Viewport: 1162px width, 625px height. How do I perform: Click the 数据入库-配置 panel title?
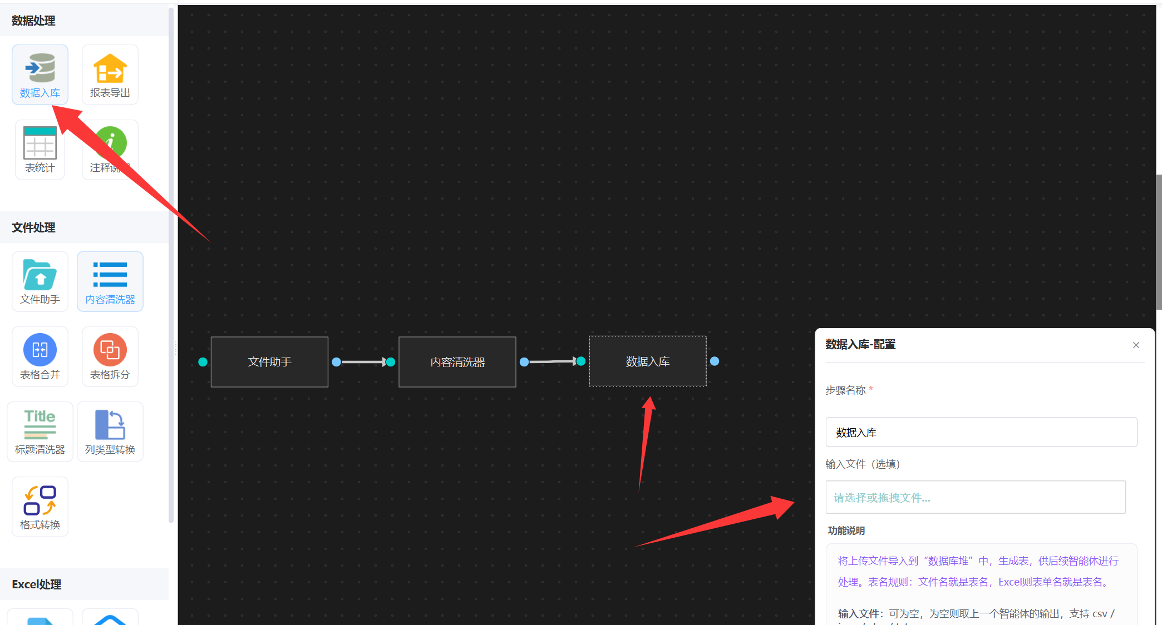[x=860, y=345]
